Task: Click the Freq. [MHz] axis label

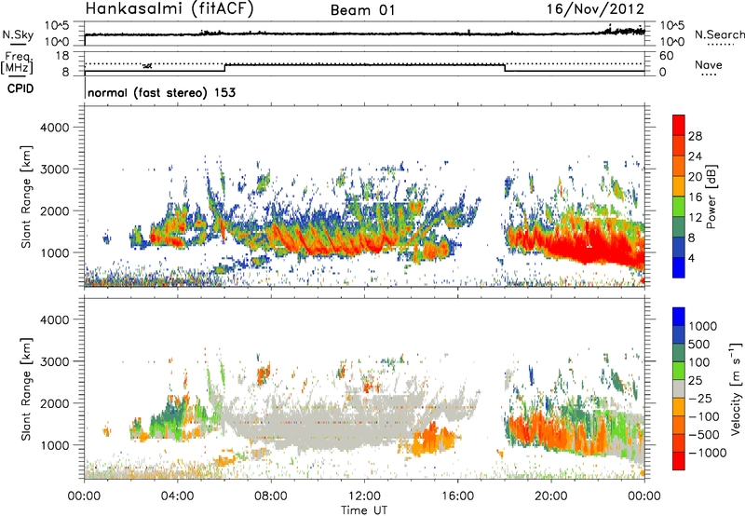Action: coord(18,63)
